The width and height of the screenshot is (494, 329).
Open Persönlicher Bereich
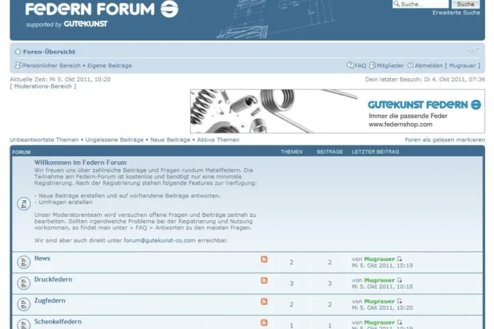[52, 65]
